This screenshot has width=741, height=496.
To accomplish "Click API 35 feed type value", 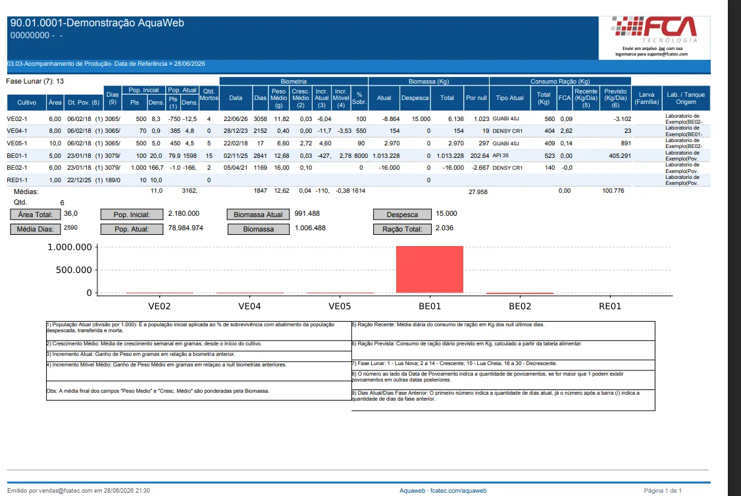I will pyautogui.click(x=500, y=155).
